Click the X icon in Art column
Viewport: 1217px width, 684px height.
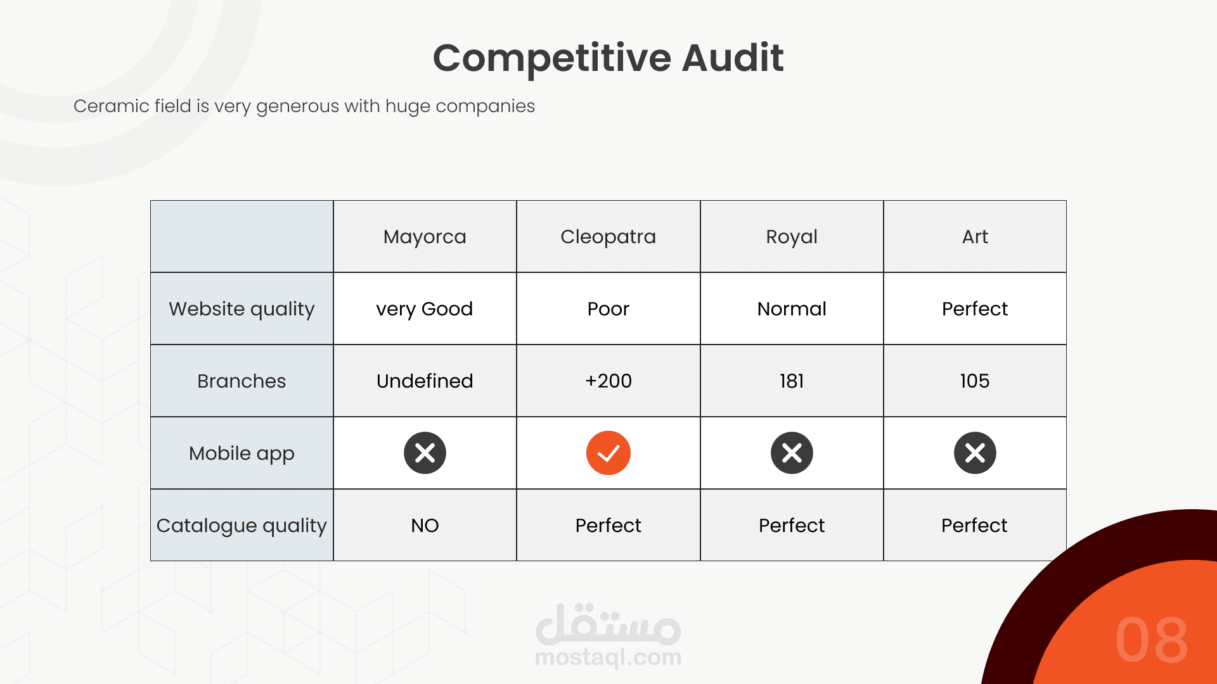[x=975, y=453]
